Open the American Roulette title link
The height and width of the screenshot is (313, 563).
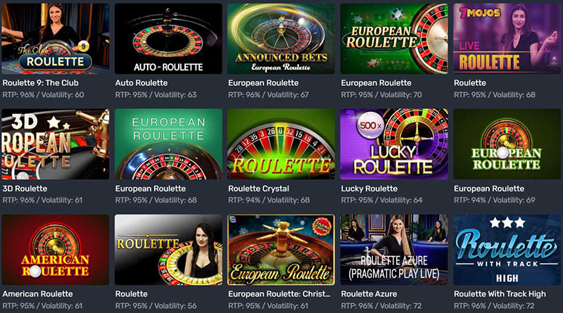pyautogui.click(x=38, y=294)
